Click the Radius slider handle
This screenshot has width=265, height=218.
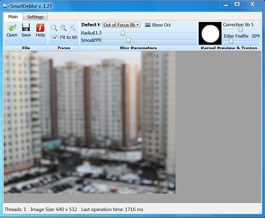point(123,33)
